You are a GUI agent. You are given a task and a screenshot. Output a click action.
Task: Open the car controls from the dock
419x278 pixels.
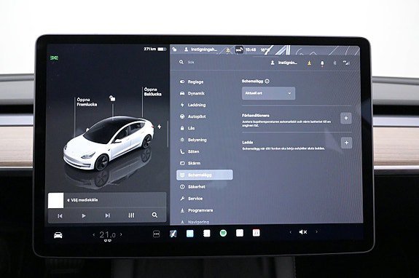(x=58, y=235)
